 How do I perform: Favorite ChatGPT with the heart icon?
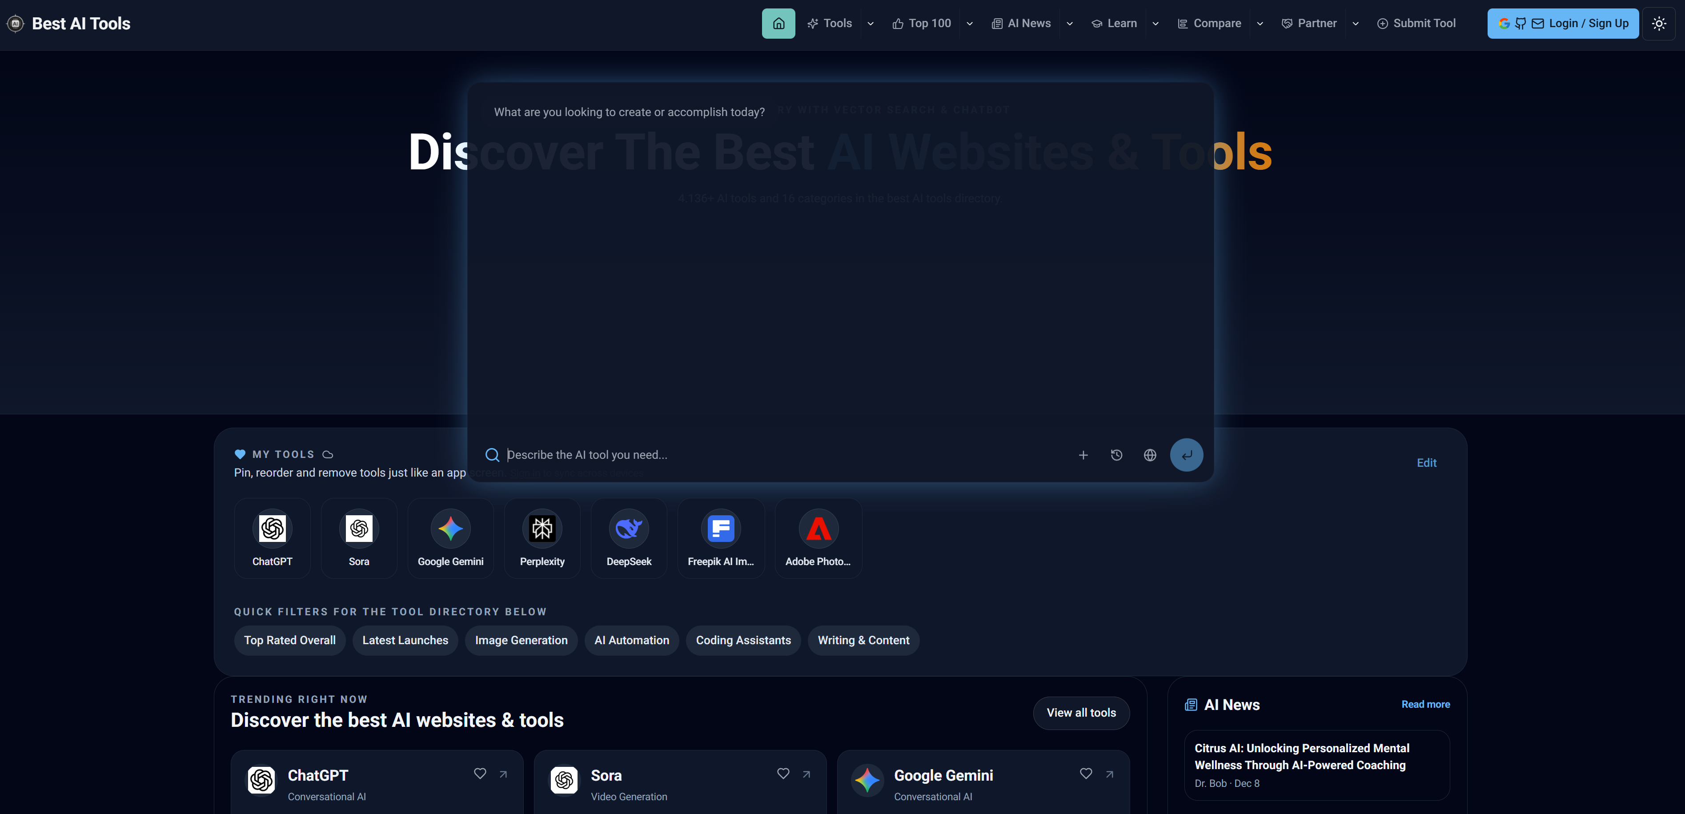pos(480,774)
